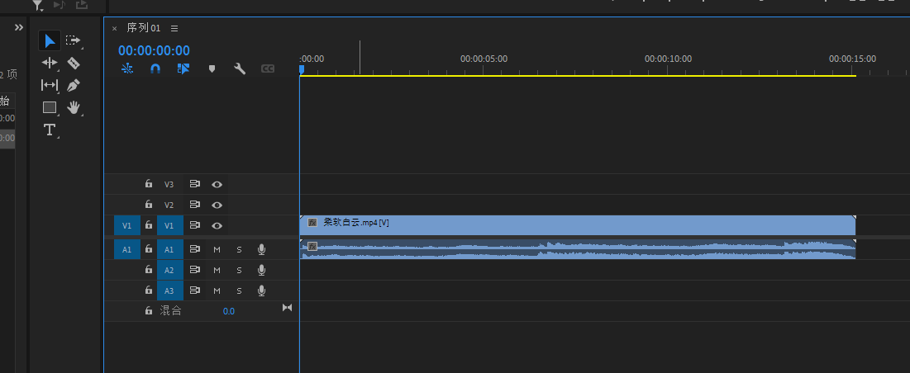The image size is (910, 373).
Task: Toggle the V2 track lock
Action: point(149,205)
